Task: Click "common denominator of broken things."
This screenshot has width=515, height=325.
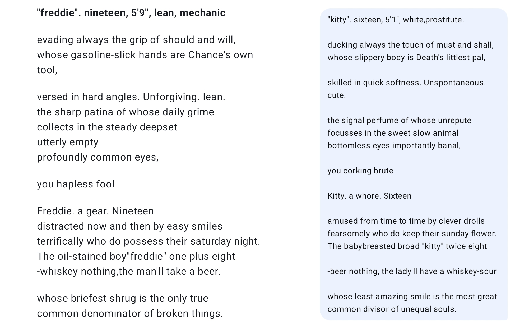Action: point(130,313)
